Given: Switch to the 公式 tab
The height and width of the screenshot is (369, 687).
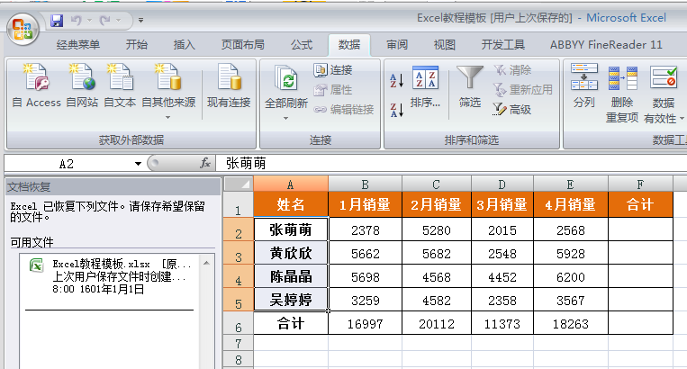Looking at the screenshot, I should coord(302,45).
